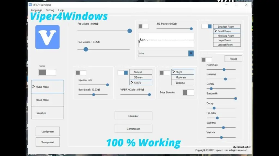Click the ViPER4Windows title bar app icon

coord(30,5)
